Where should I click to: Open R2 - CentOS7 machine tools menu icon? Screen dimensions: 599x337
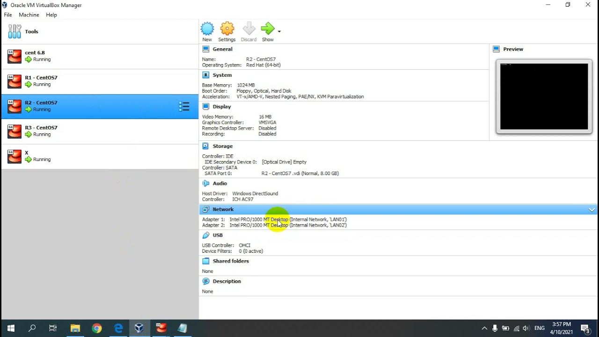coord(184,107)
